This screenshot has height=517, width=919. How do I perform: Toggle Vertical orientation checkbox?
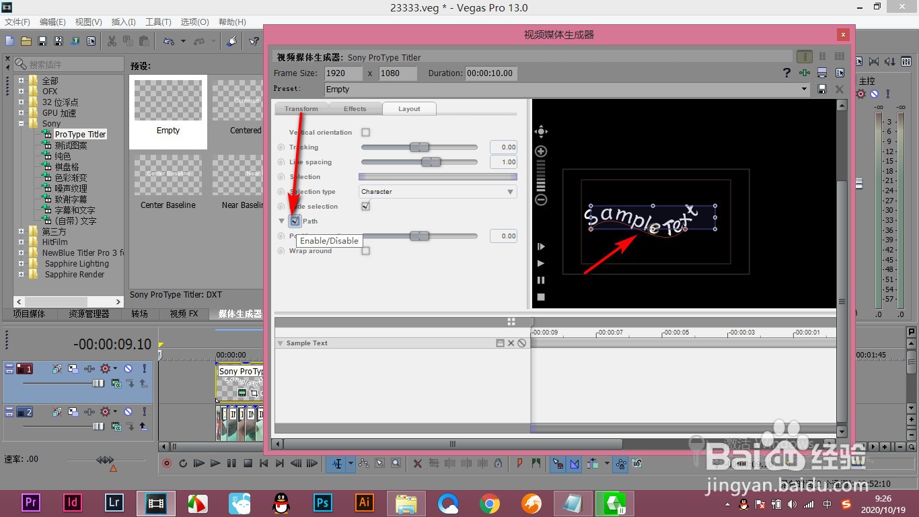pyautogui.click(x=365, y=133)
